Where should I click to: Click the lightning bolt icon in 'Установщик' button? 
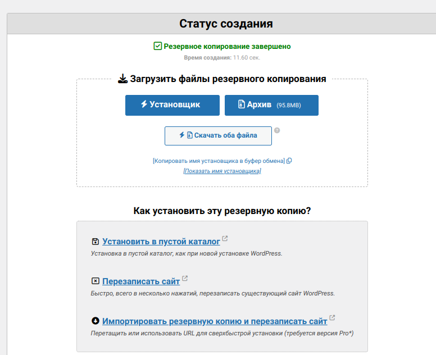pos(144,104)
